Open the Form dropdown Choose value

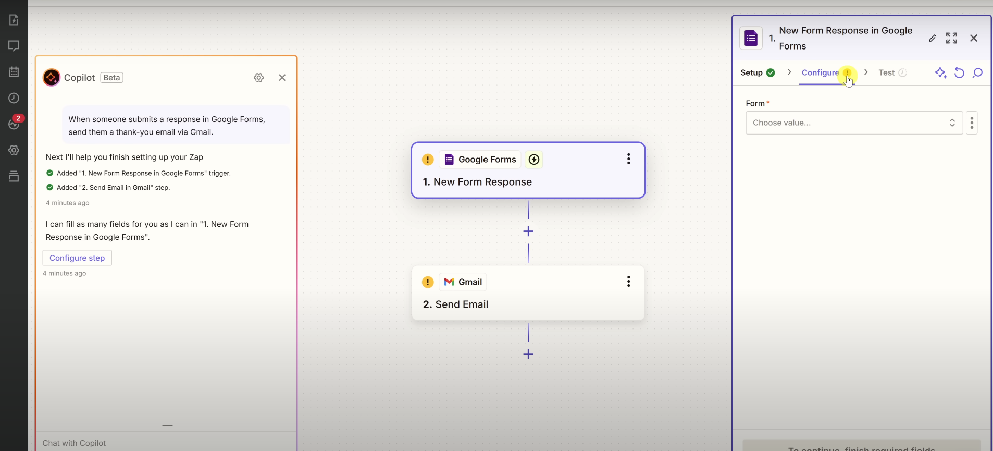(854, 123)
